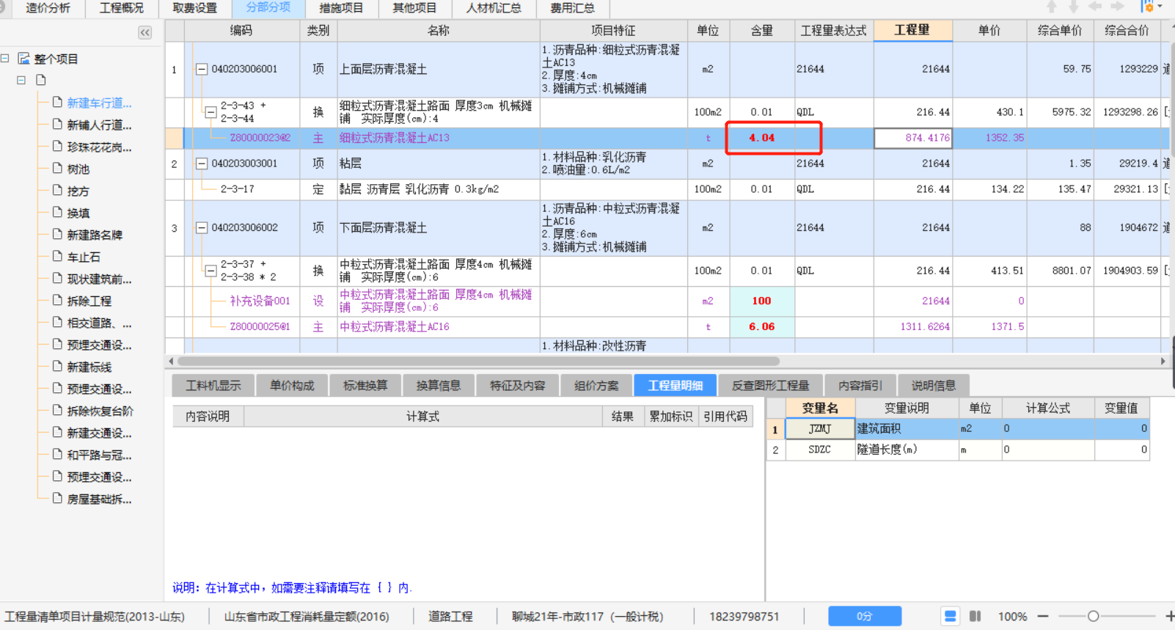Screen dimensions: 1175x630
Task: Switch to side-by-side vertical layout icon
Action: [x=975, y=616]
